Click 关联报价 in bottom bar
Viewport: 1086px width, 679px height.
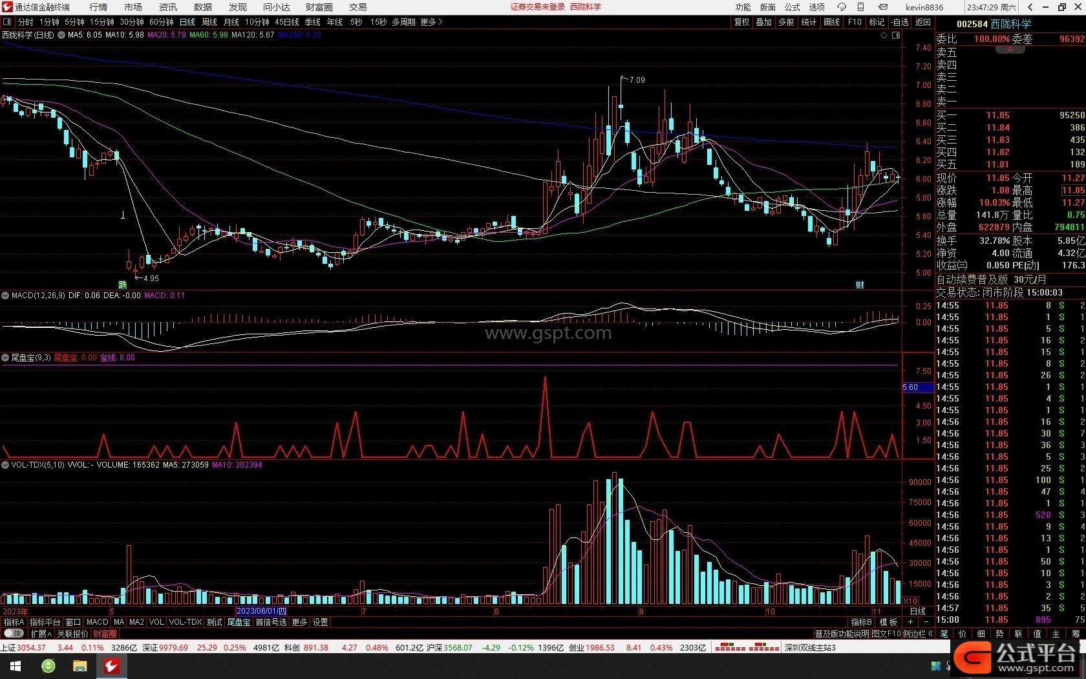(72, 634)
